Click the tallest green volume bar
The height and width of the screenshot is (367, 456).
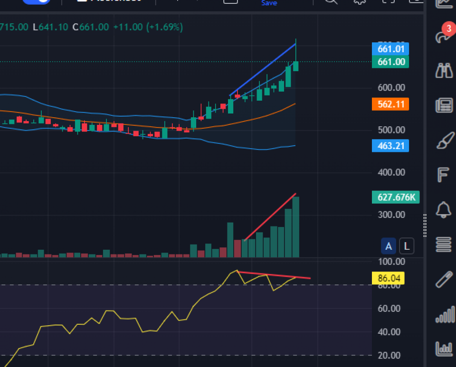point(296,227)
